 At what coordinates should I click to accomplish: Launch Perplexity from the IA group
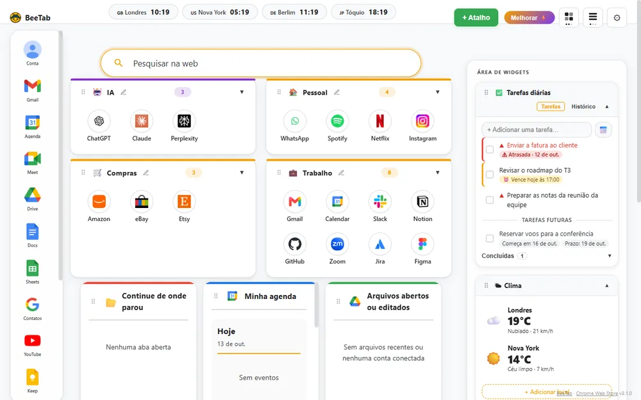pyautogui.click(x=184, y=121)
